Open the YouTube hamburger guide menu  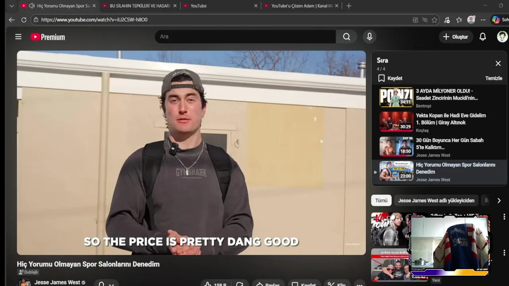point(18,37)
